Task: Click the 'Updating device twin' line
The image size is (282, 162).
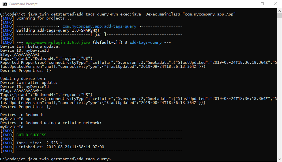Action: point(23,78)
